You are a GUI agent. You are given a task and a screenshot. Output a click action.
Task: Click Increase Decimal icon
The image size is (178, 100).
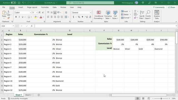click(x=86, y=17)
